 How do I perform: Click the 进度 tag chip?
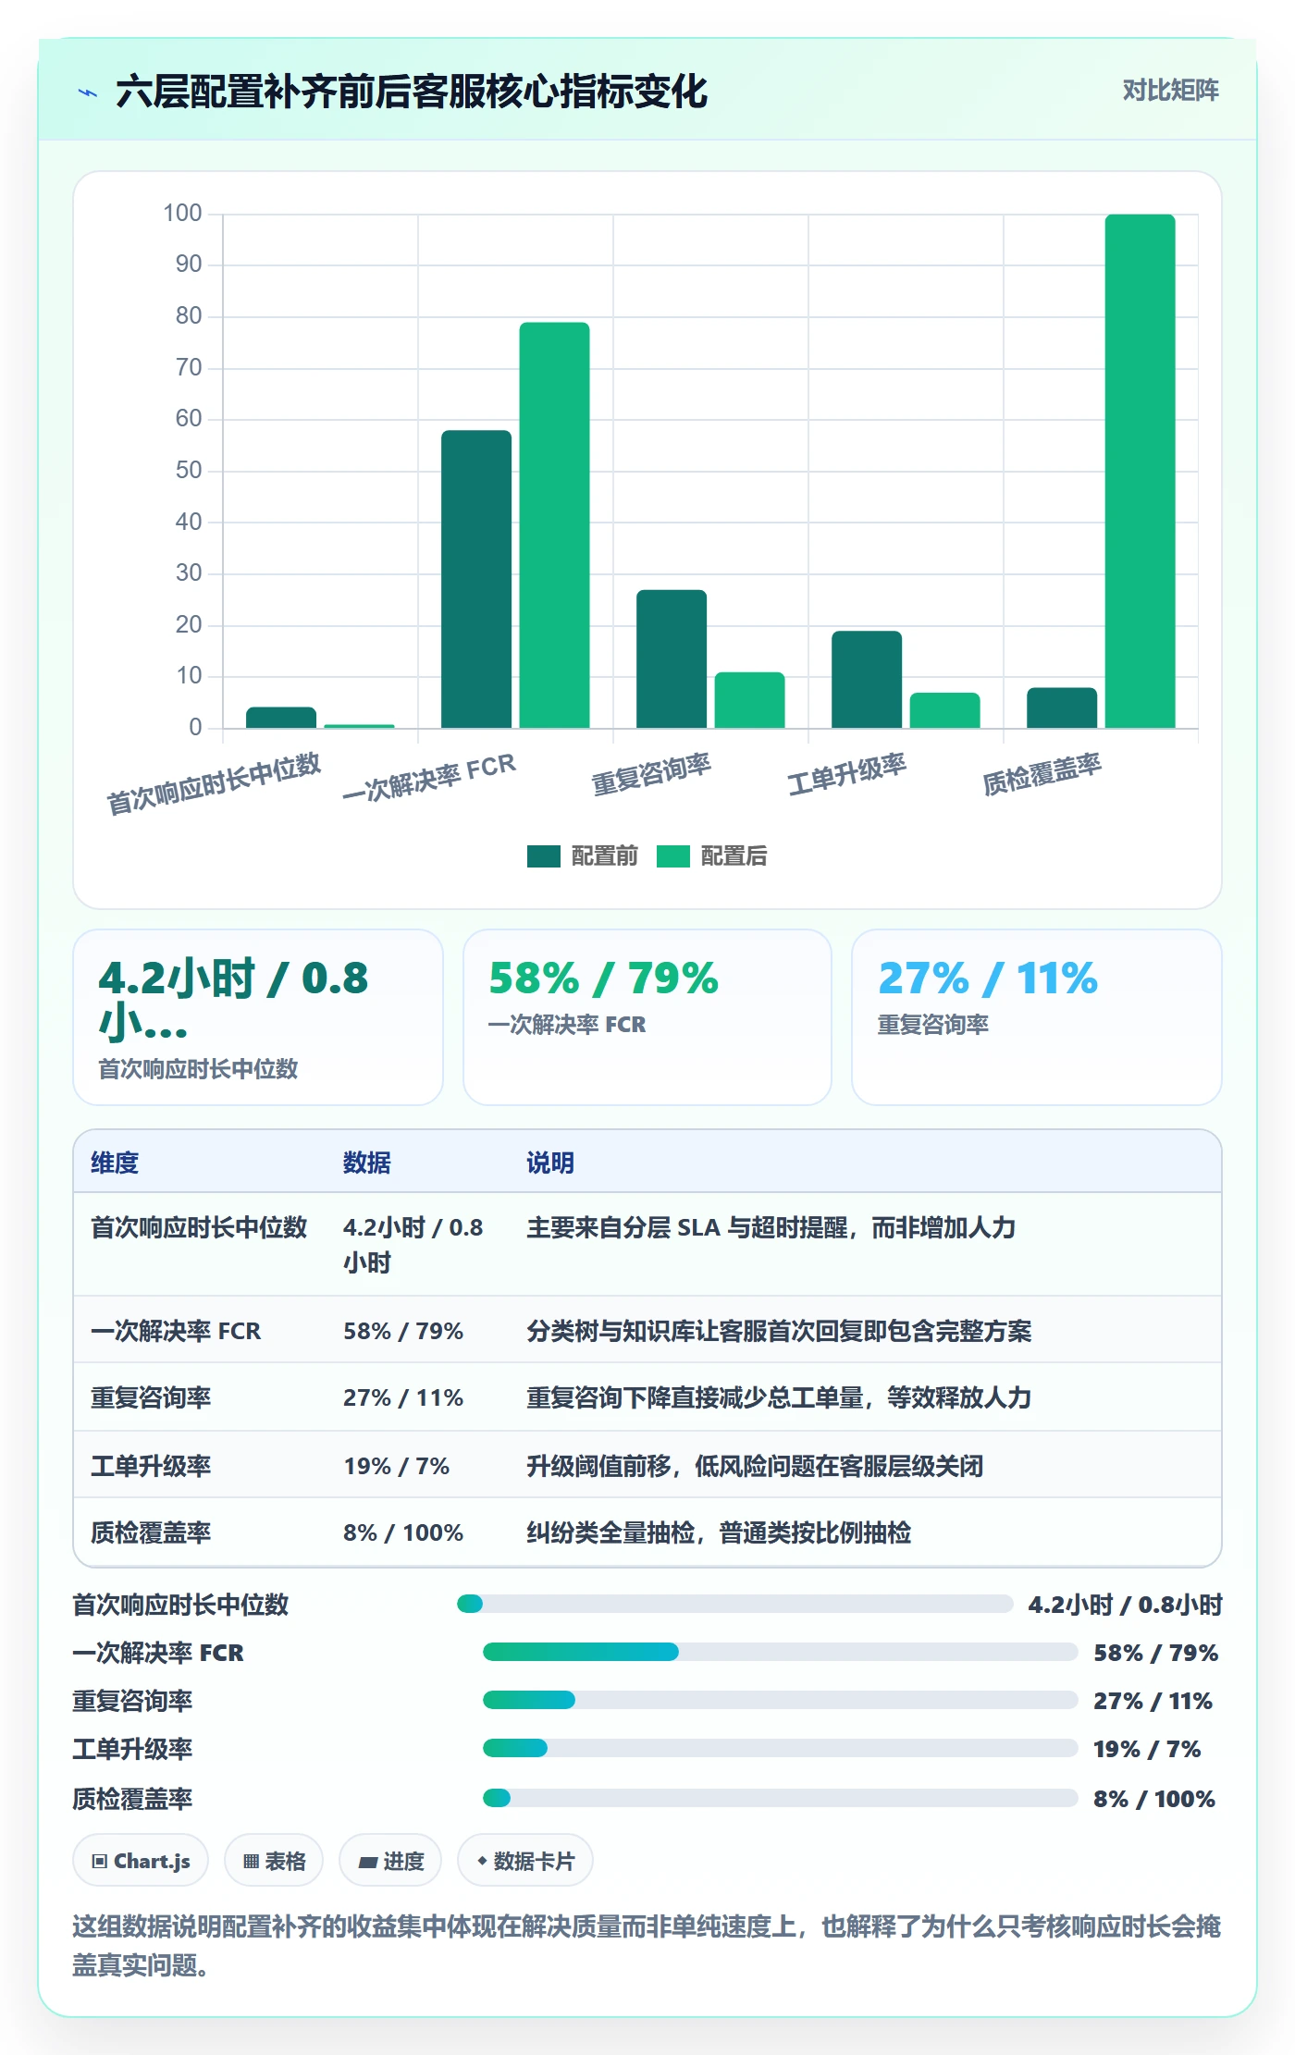(x=390, y=1861)
